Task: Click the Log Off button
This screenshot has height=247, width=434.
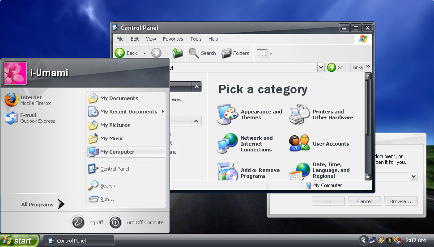Action: (x=88, y=222)
